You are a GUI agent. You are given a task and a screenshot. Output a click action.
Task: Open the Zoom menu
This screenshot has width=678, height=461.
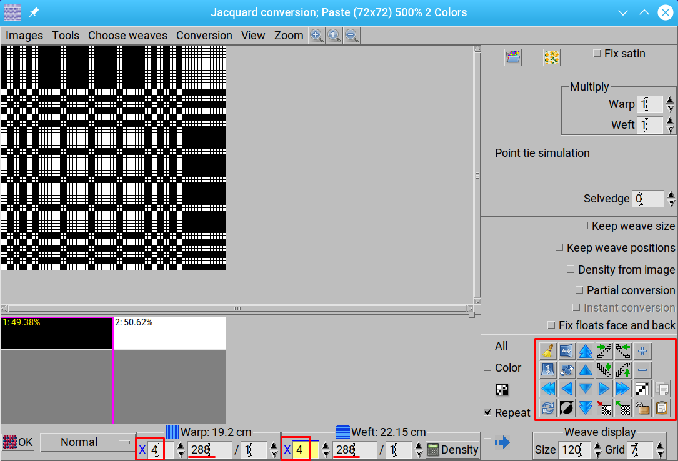[x=289, y=36]
